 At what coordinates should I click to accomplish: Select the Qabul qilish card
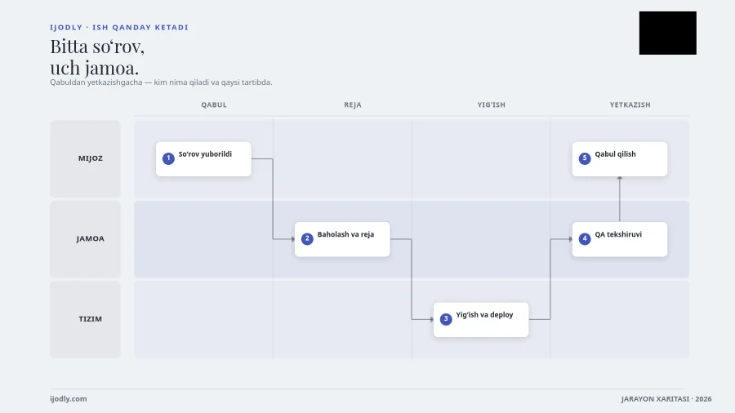tap(620, 159)
